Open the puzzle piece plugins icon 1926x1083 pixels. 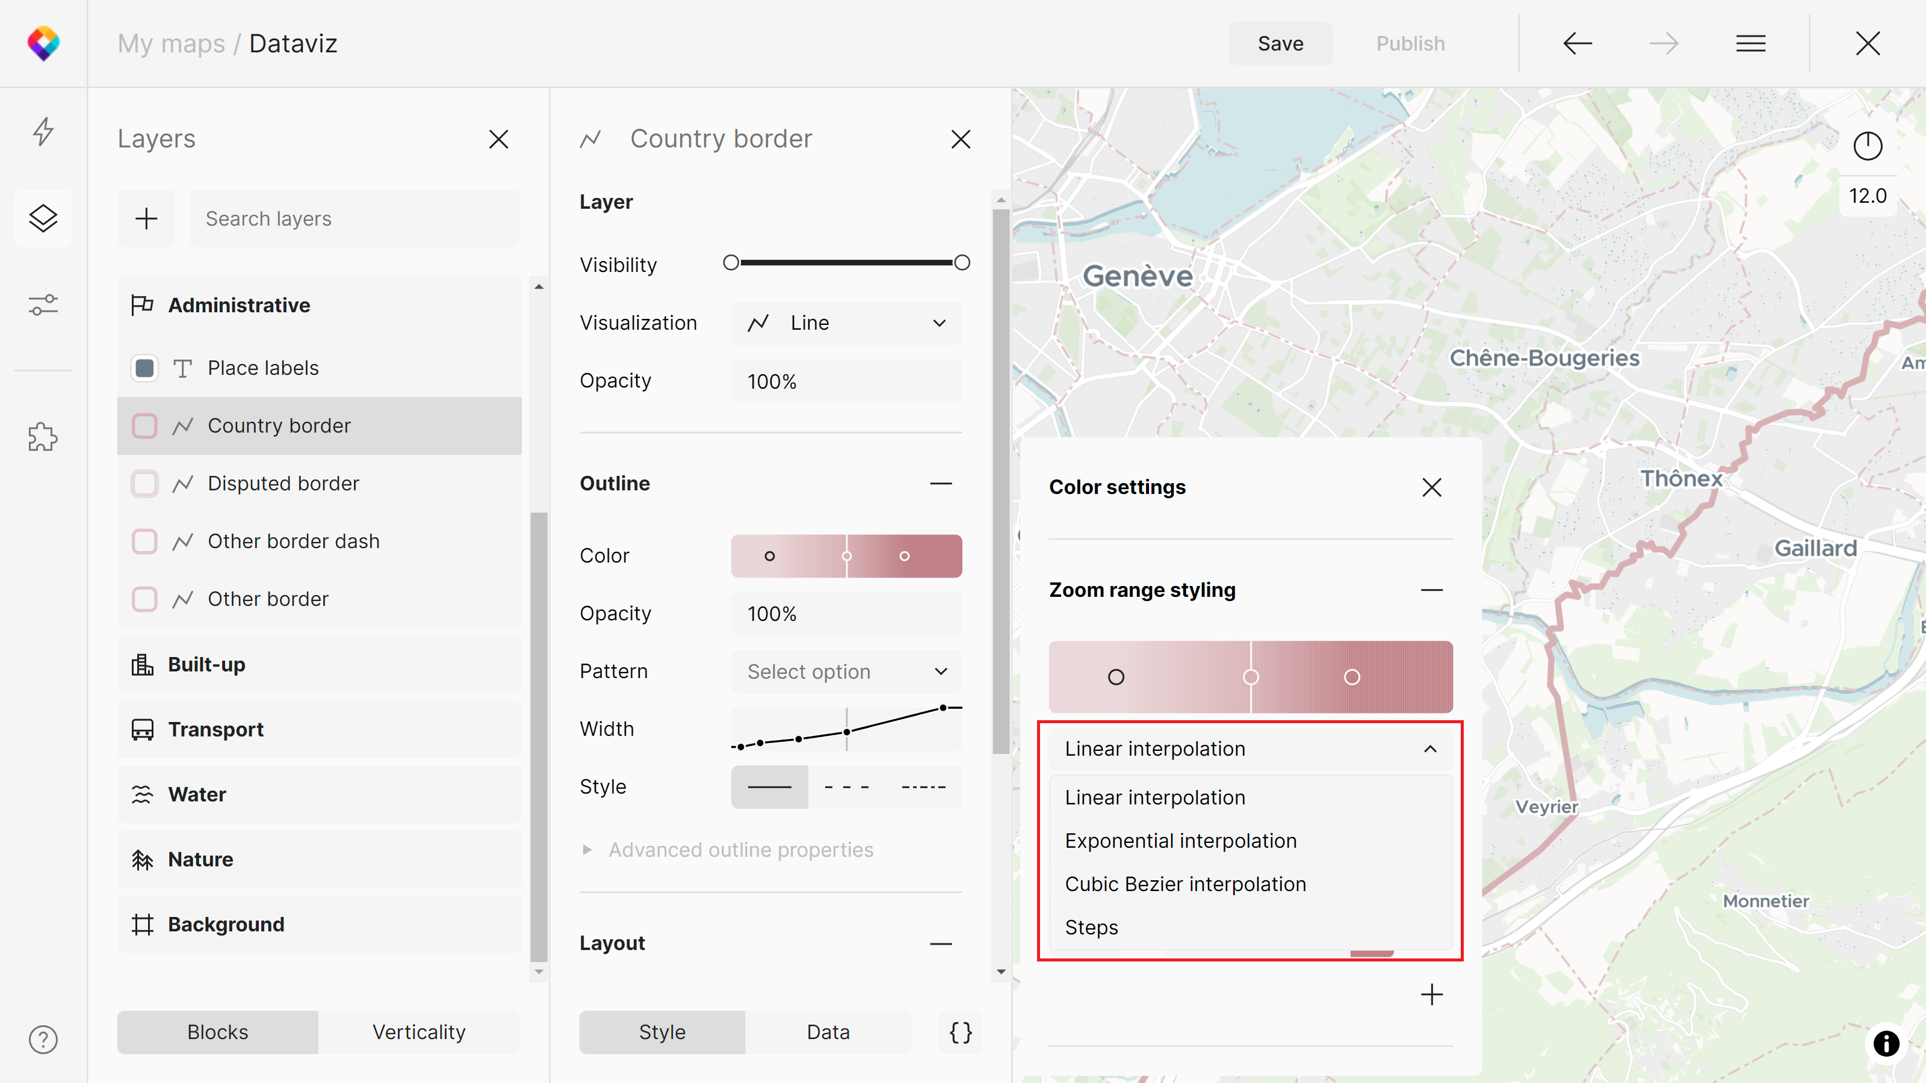(43, 437)
